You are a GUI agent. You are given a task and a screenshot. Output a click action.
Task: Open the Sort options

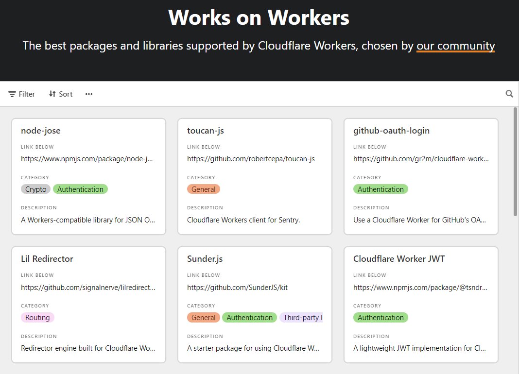tap(61, 94)
